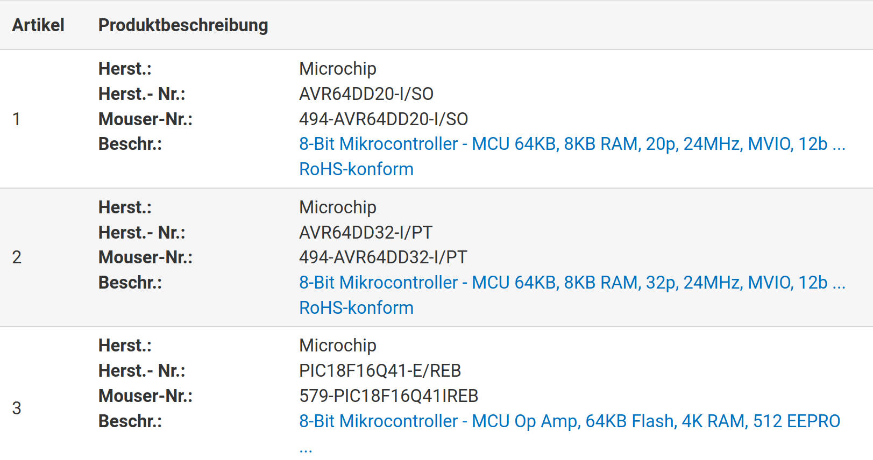Click the Artikel column header
The image size is (873, 460).
pyautogui.click(x=38, y=25)
